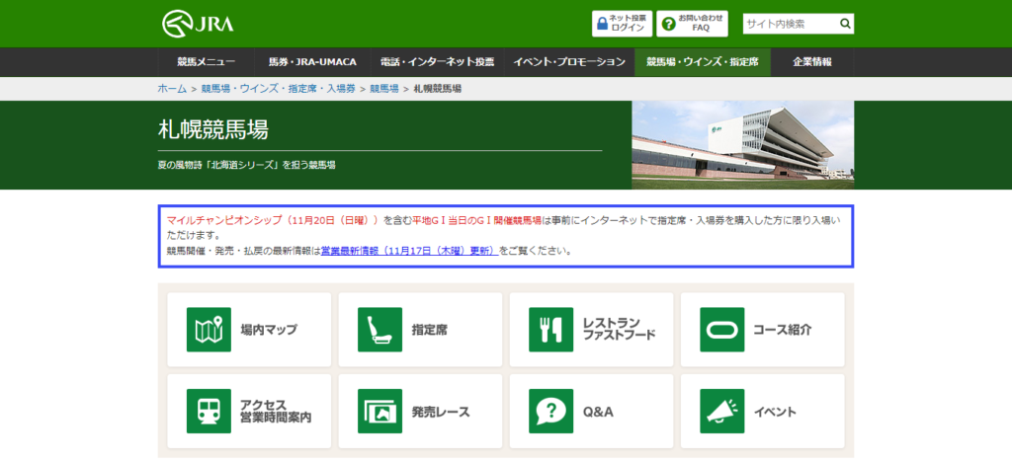The image size is (1012, 463).
Task: Click 平地GⅠ当日のGⅠ開催競馬場 red text
Action: [477, 220]
